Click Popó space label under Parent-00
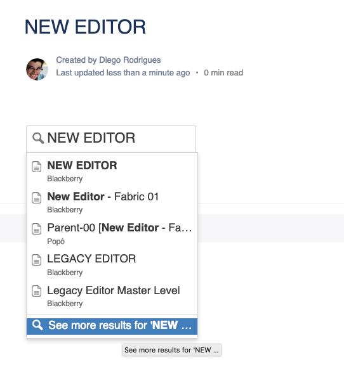This screenshot has height=381, width=344. pos(56,242)
